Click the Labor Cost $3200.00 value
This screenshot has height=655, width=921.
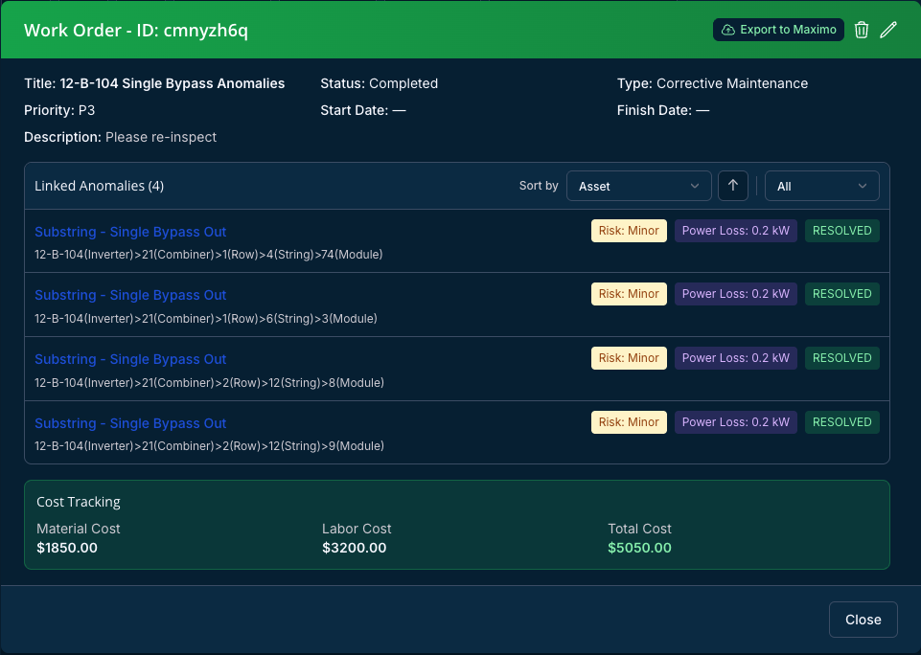pyautogui.click(x=355, y=548)
